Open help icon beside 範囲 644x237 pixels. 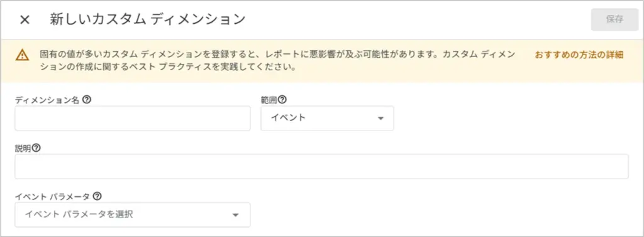pyautogui.click(x=282, y=100)
